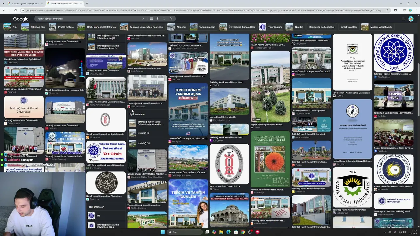Go back to the previous page

(x=4, y=10)
